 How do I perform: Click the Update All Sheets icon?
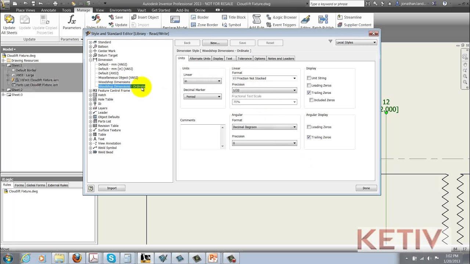(x=9, y=19)
